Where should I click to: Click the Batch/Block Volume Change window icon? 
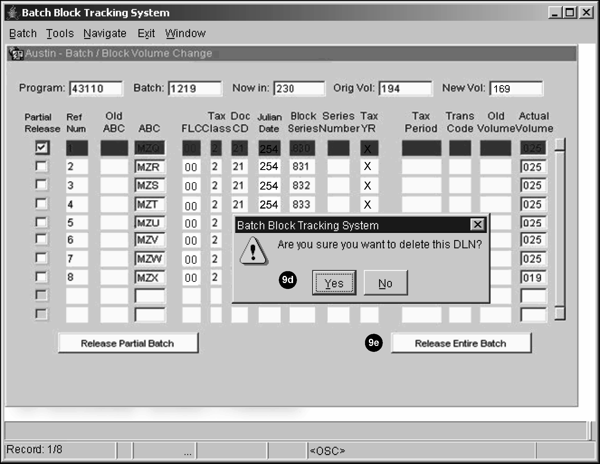point(15,54)
